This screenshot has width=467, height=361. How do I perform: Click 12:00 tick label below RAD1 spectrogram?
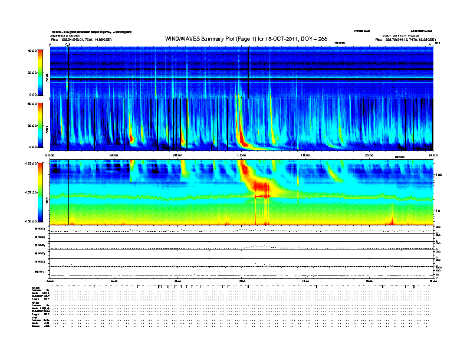click(241, 155)
